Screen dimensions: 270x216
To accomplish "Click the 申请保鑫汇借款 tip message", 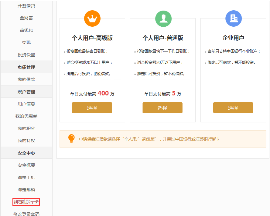I will pyautogui.click(x=149, y=139).
